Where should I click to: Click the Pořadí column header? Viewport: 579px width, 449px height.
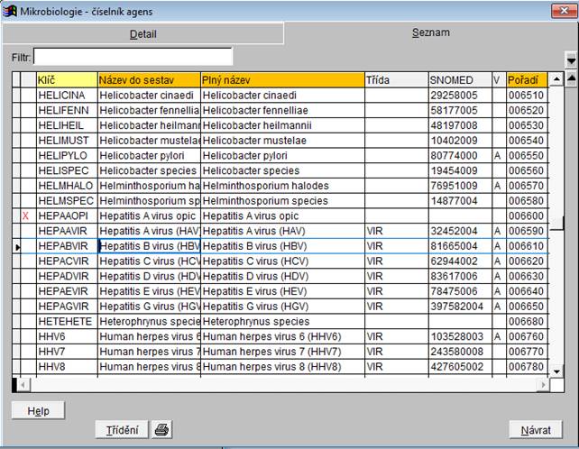click(x=527, y=80)
